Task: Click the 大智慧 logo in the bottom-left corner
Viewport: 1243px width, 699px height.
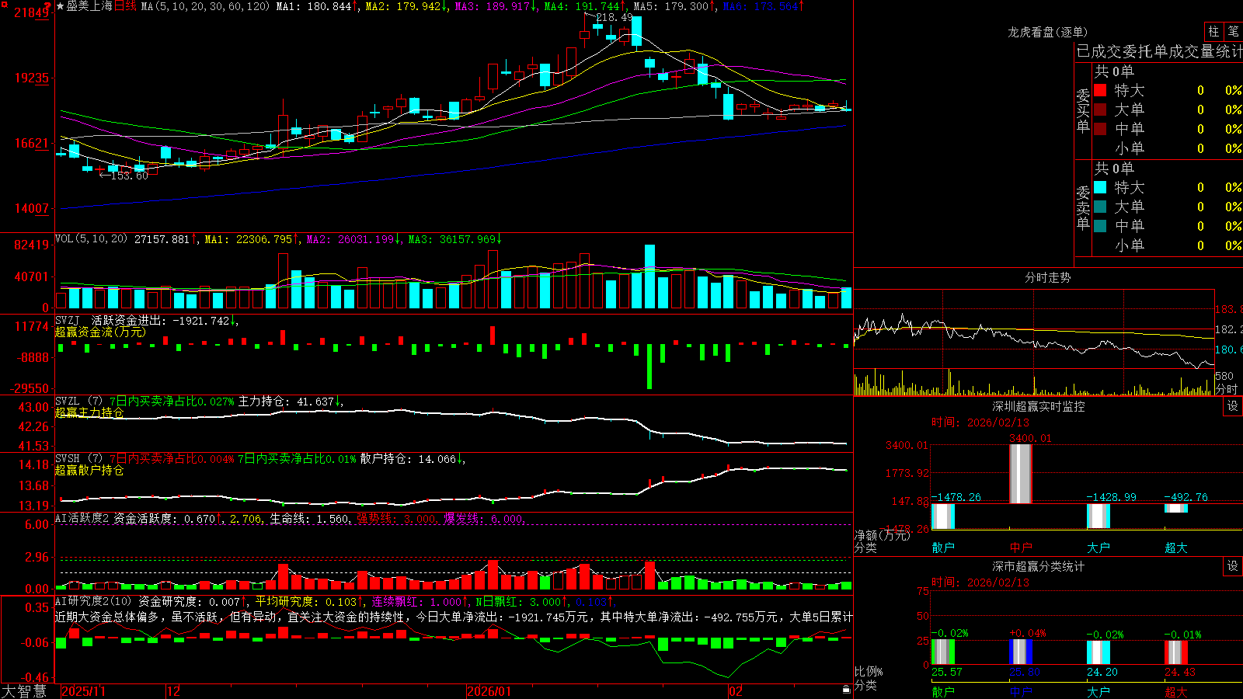Action: 24,690
